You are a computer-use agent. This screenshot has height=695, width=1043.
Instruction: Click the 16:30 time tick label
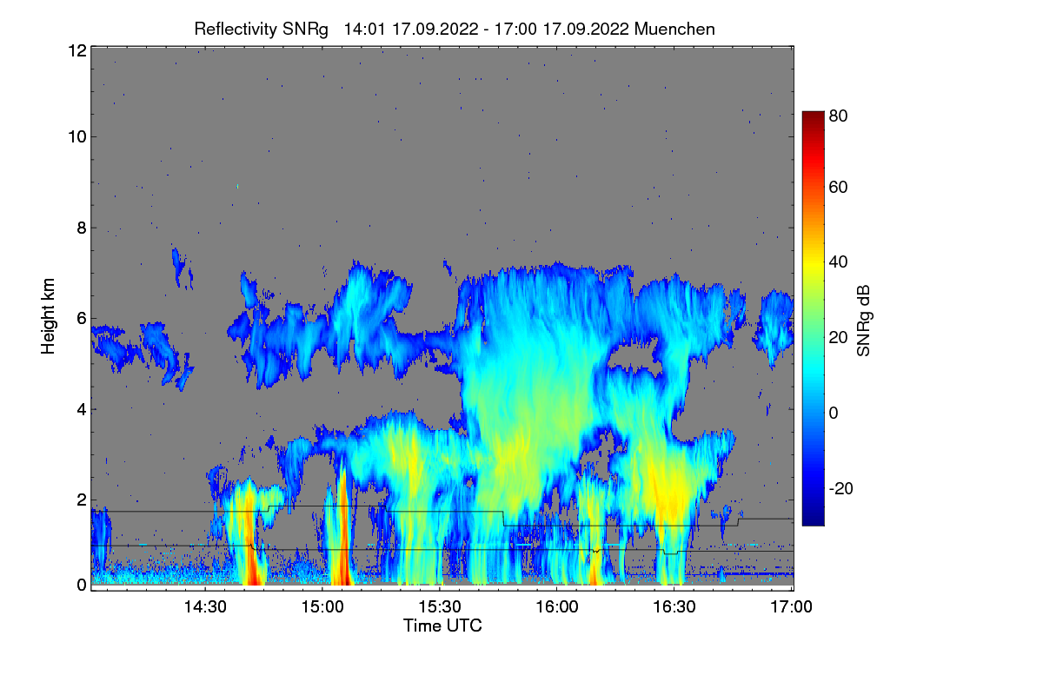[674, 606]
